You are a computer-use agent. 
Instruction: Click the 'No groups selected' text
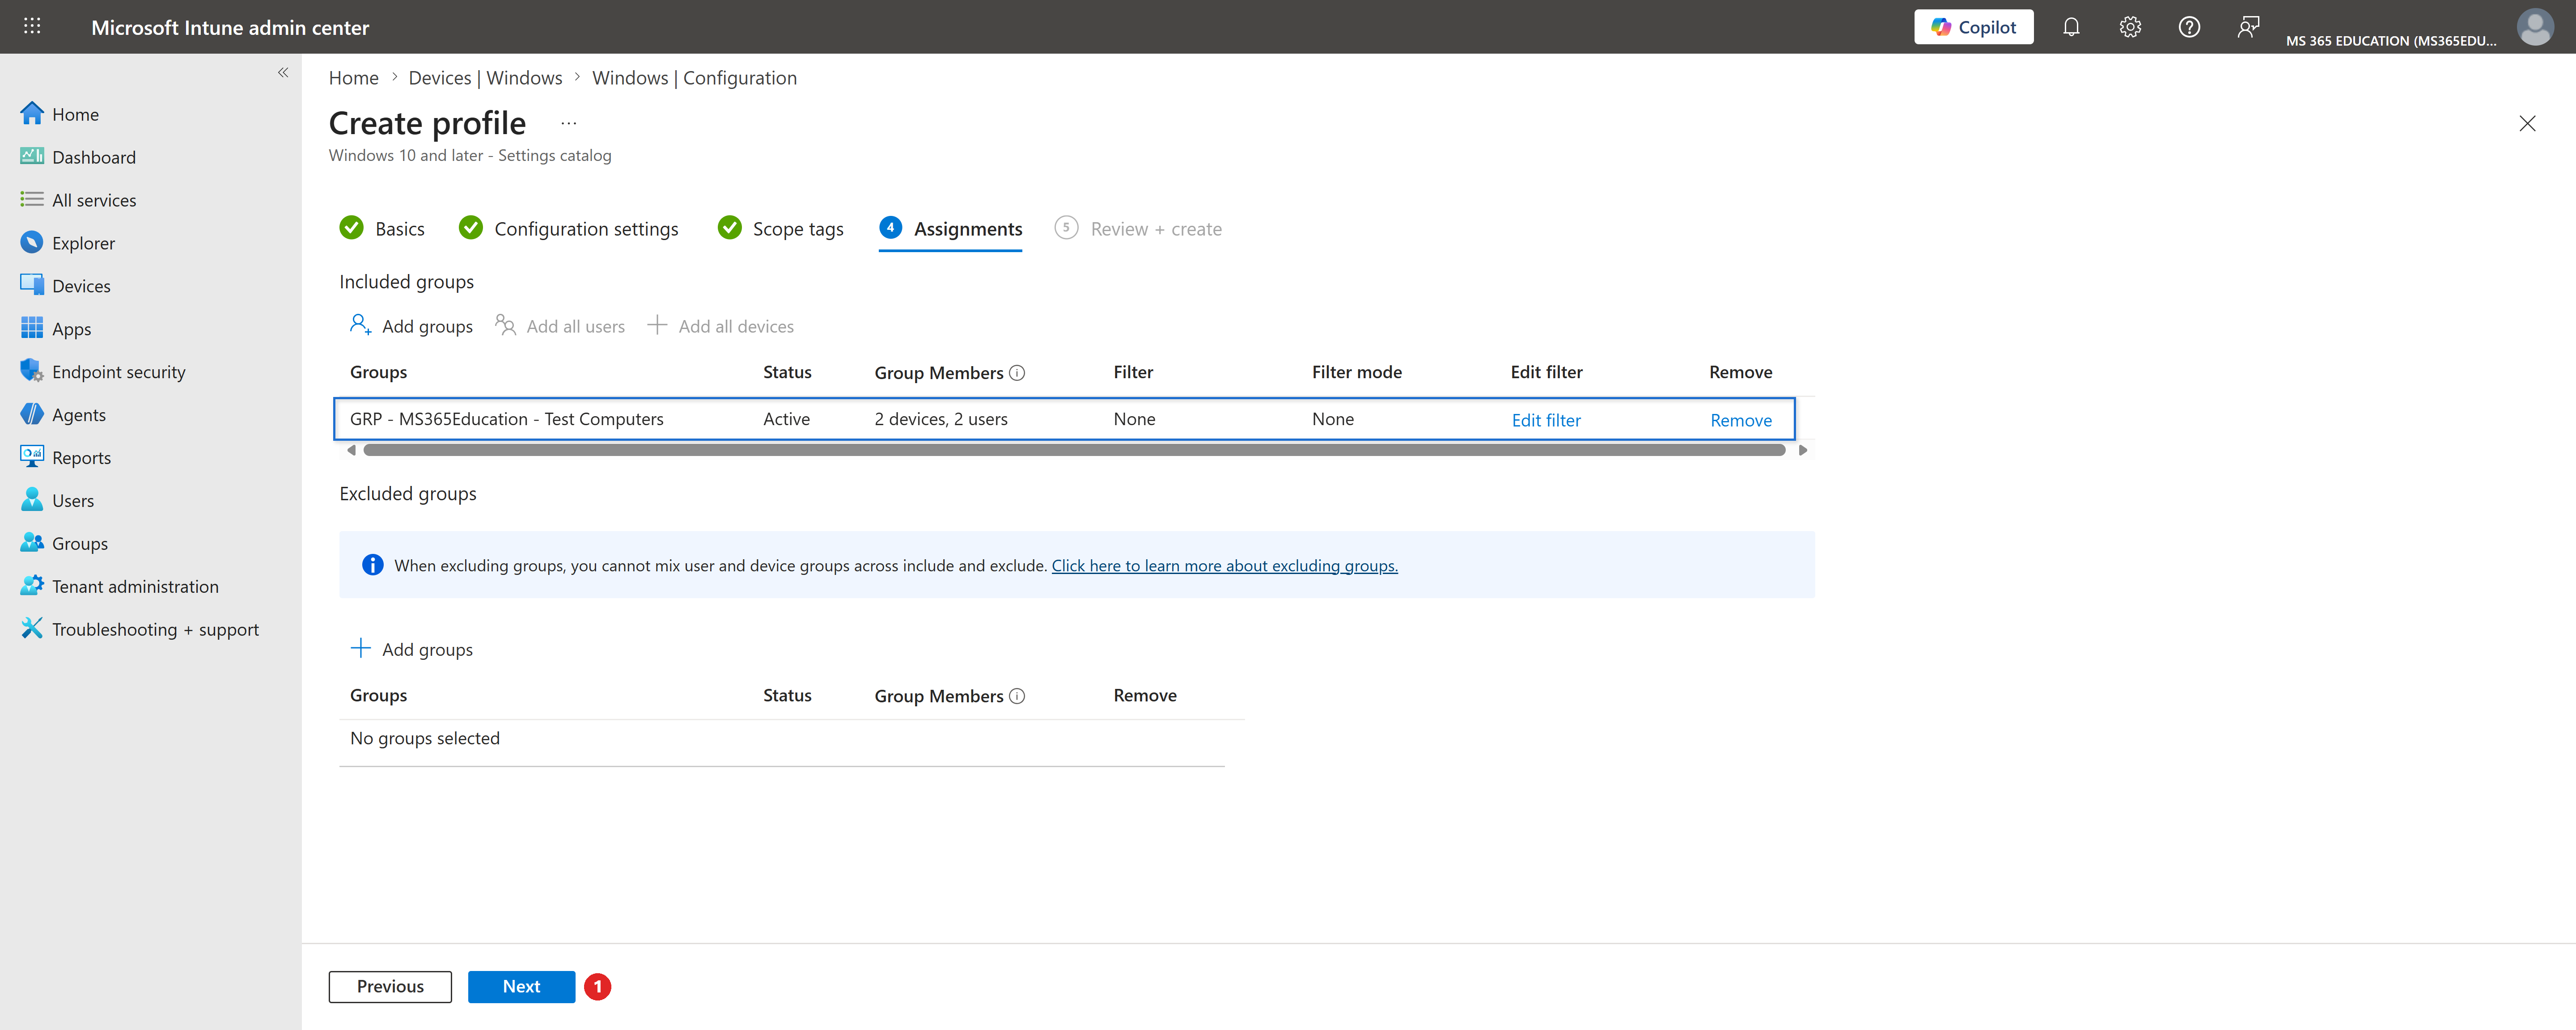425,738
